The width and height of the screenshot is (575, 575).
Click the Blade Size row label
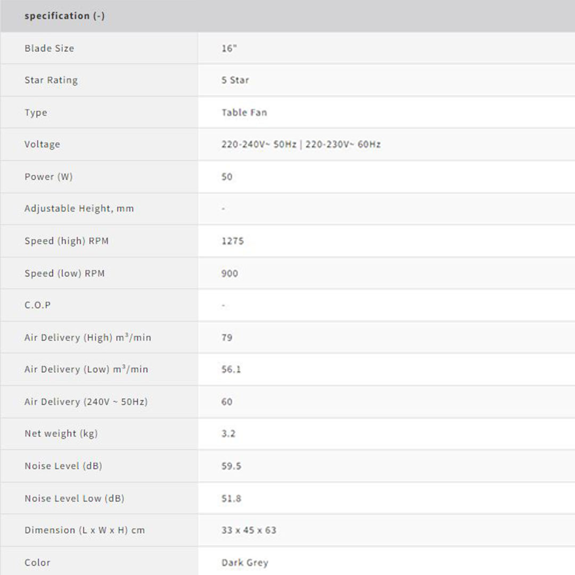49,48
